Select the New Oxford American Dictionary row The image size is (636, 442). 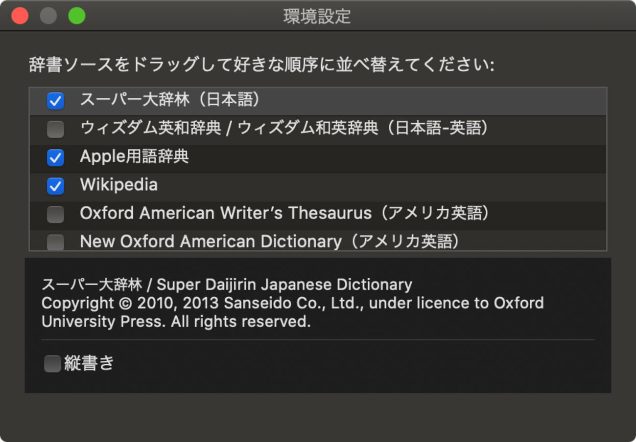318,240
